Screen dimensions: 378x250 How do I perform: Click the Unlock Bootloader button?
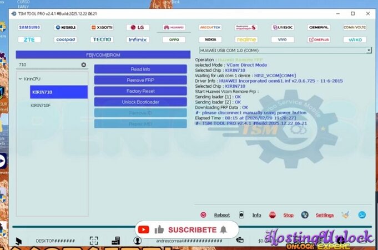pos(140,102)
